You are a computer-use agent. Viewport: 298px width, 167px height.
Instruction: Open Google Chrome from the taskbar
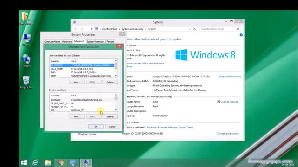tap(61, 163)
